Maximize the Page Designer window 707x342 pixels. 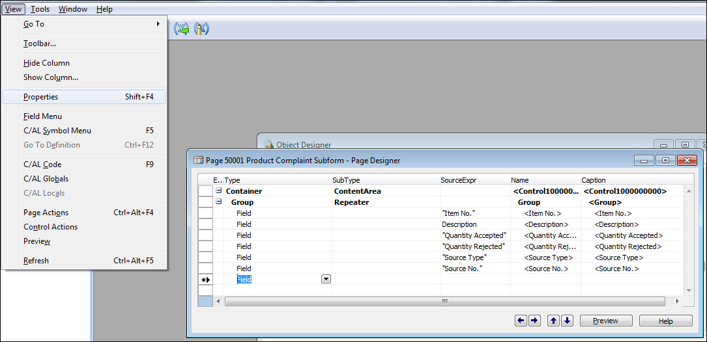pyautogui.click(x=665, y=160)
